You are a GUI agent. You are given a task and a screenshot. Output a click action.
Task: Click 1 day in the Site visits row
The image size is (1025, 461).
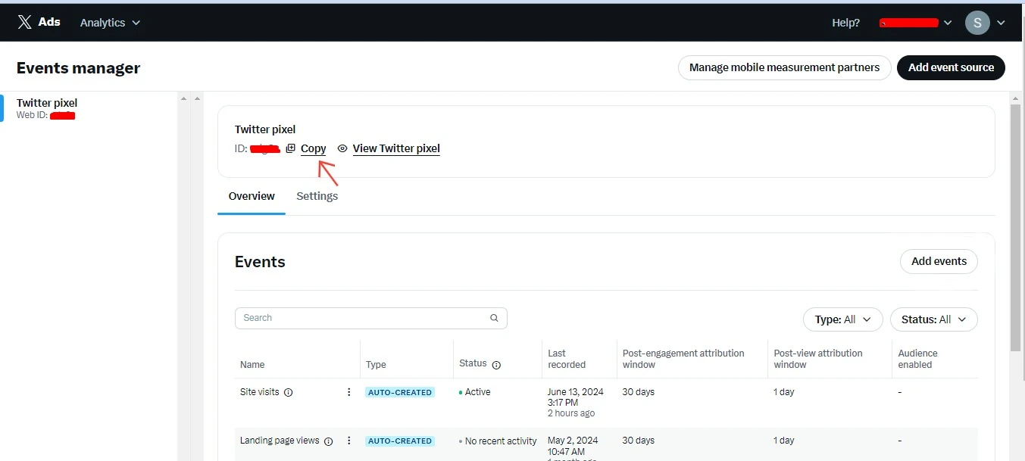784,392
